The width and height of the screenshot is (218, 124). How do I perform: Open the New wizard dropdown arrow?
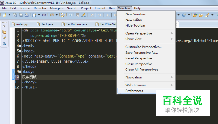(9, 15)
